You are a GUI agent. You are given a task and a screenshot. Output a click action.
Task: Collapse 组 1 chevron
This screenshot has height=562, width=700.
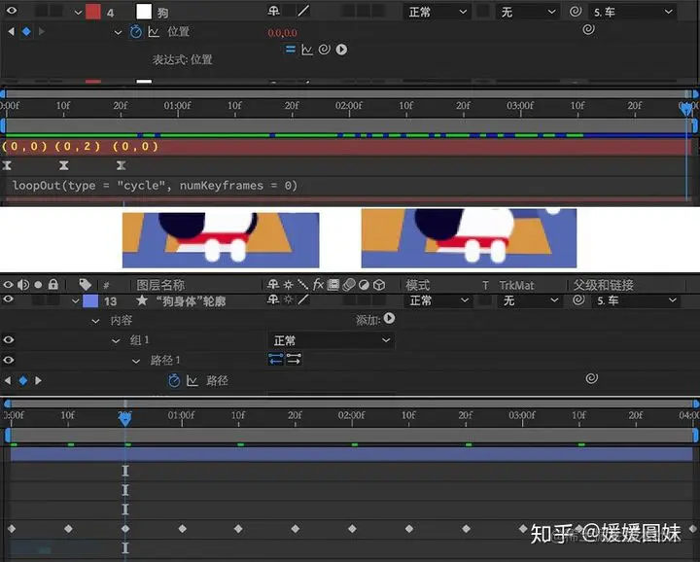(x=116, y=341)
